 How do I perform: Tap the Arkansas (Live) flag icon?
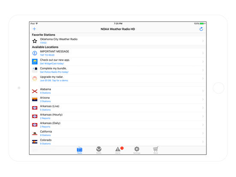pyautogui.click(x=35, y=108)
